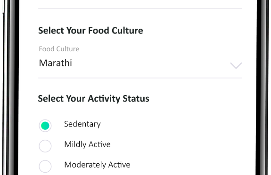The width and height of the screenshot is (271, 175).
Task: Click the word Active in Moderately Active
Action: (x=119, y=165)
